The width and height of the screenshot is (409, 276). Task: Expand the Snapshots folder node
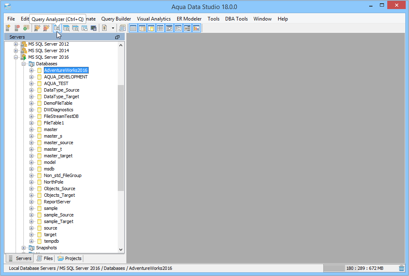point(23,248)
